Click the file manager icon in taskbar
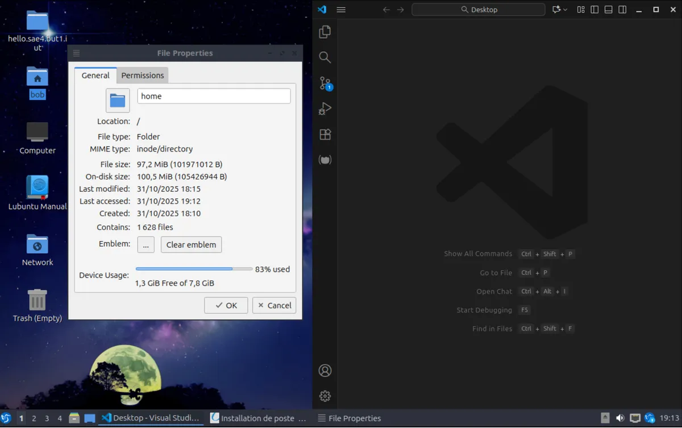The width and height of the screenshot is (682, 428). coord(74,418)
